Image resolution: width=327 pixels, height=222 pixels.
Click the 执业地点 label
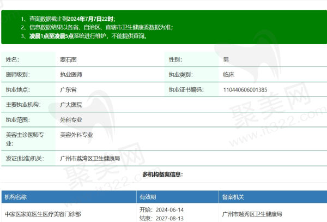[18, 89]
